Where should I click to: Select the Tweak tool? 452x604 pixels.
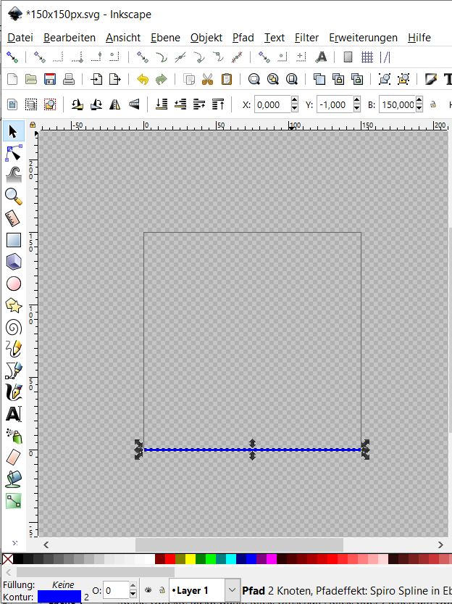[x=14, y=175]
